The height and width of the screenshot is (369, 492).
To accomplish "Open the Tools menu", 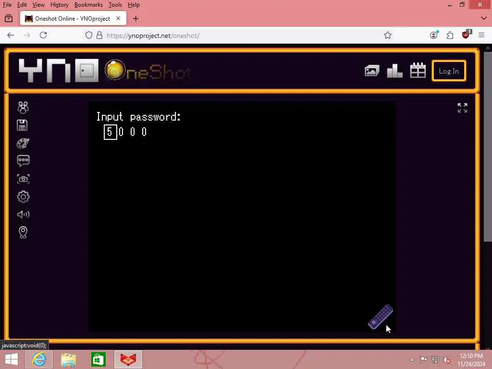I will click(x=115, y=5).
